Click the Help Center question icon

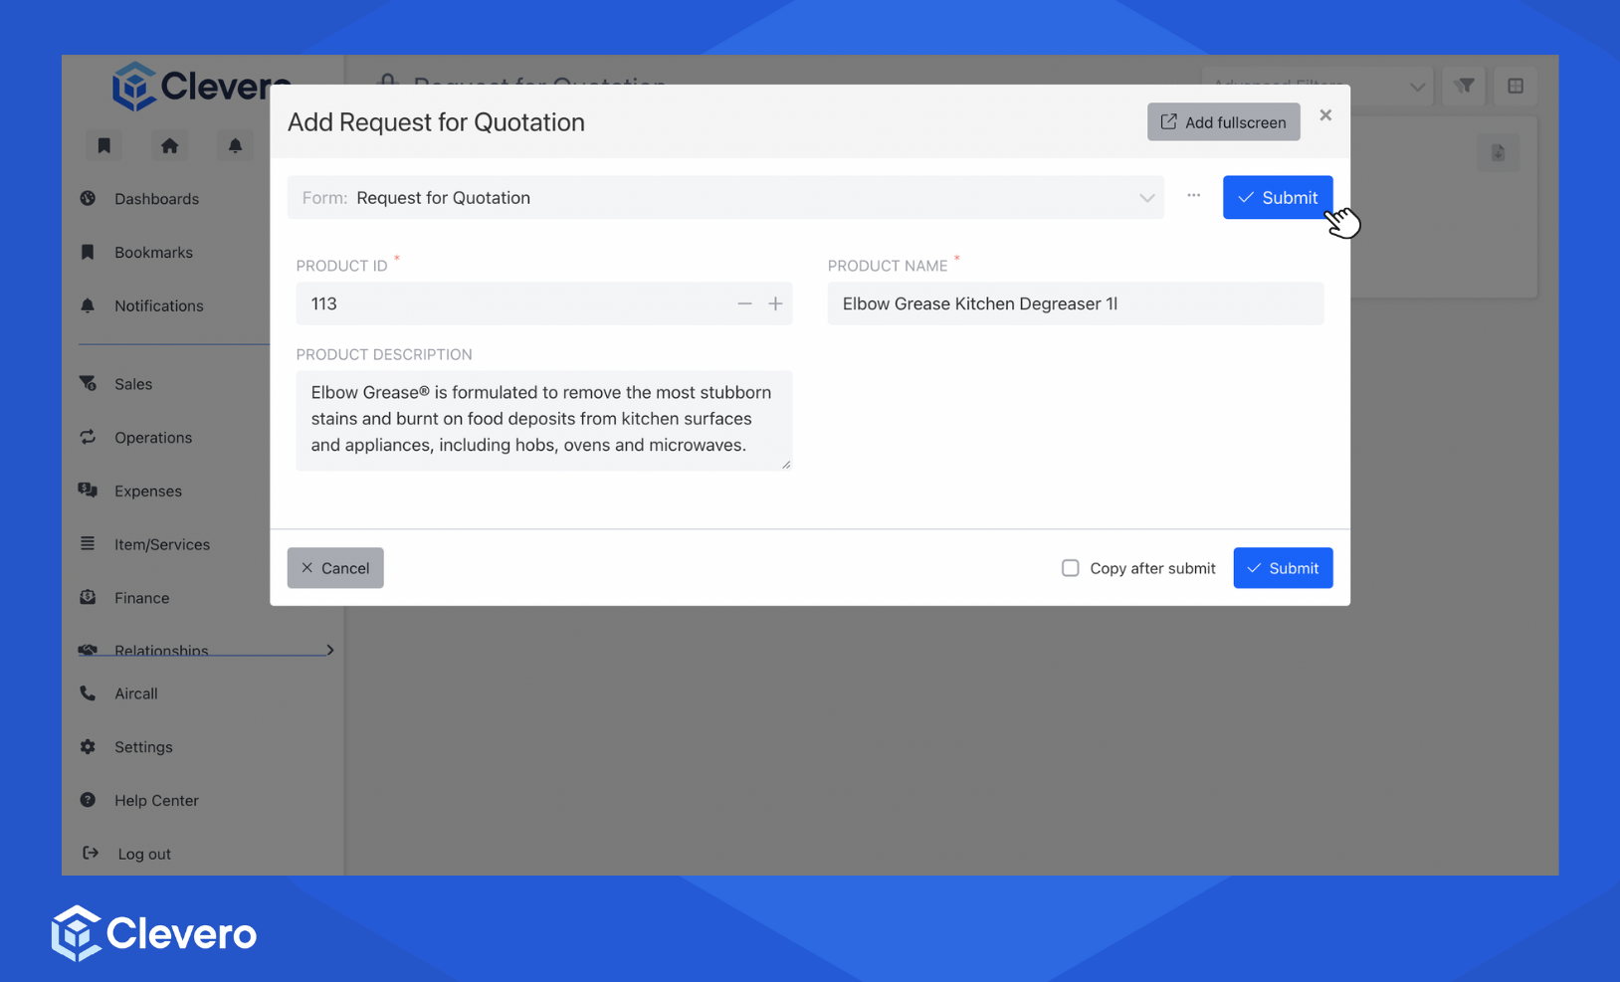88,800
